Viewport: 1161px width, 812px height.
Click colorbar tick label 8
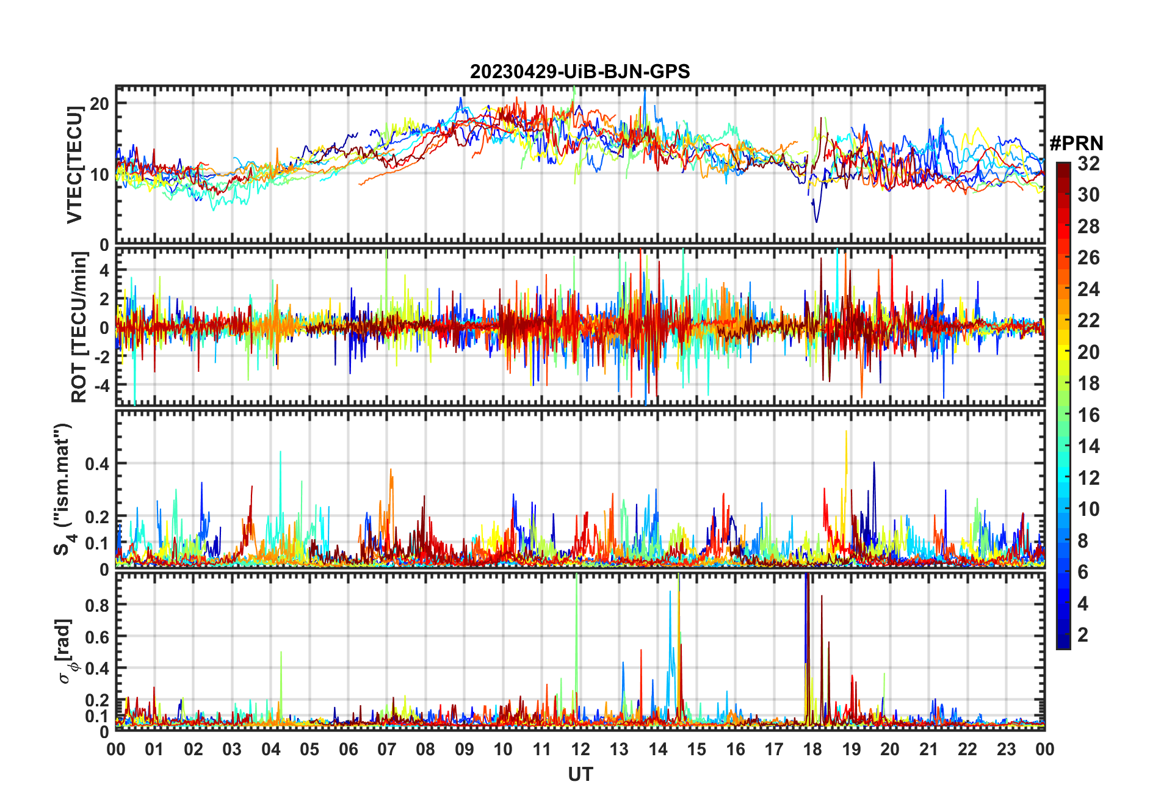click(1083, 540)
